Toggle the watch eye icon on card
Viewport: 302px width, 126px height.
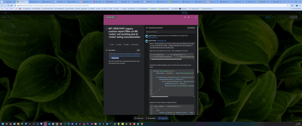point(189,17)
